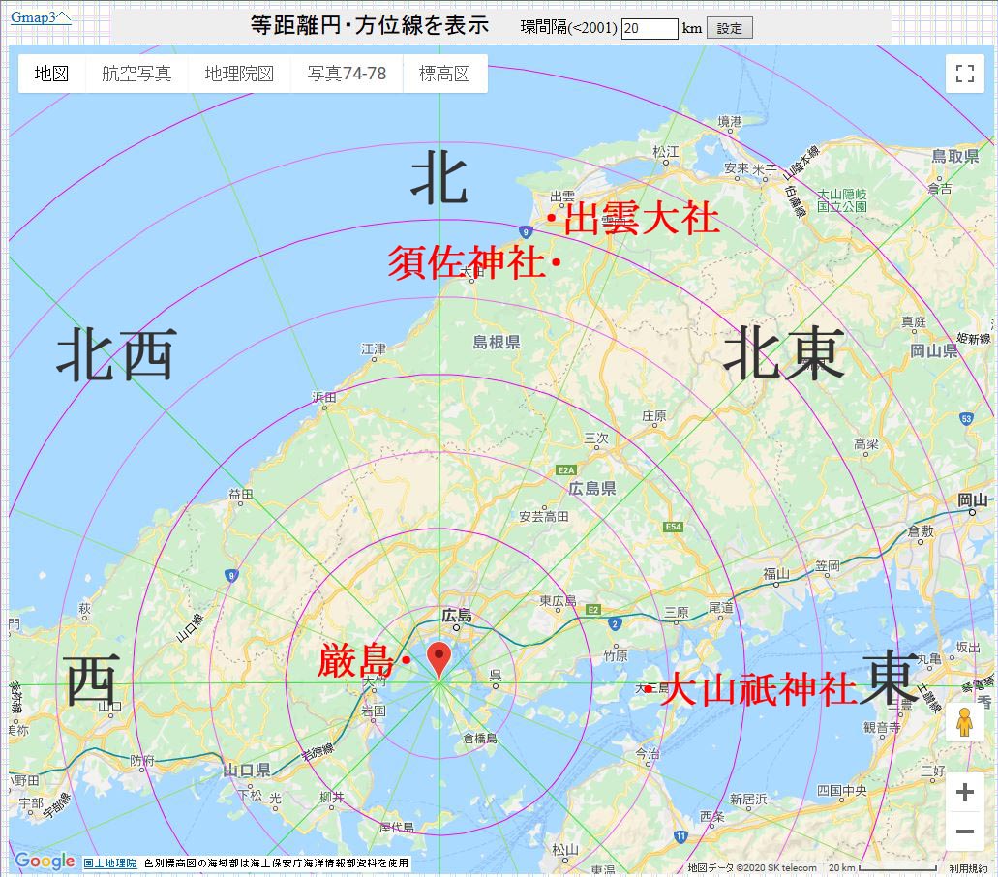
Task: Click the 松江 city label
Action: click(x=666, y=151)
